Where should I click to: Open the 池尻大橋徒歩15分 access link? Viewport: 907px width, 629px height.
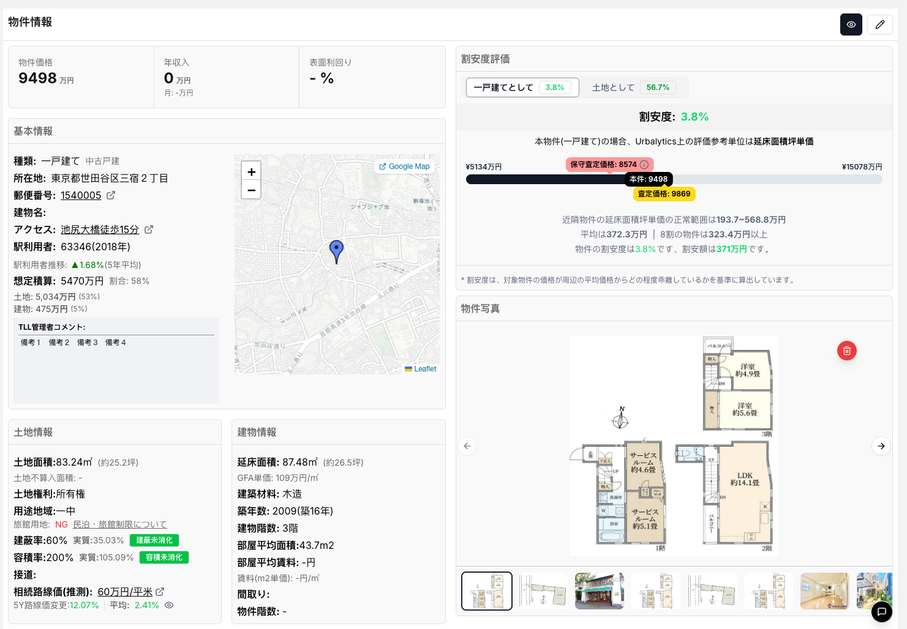tap(100, 229)
